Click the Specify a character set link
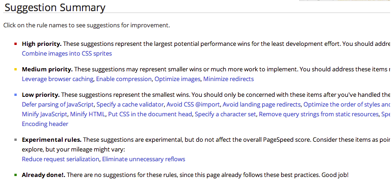The height and width of the screenshot is (183, 392). pyautogui.click(x=225, y=114)
